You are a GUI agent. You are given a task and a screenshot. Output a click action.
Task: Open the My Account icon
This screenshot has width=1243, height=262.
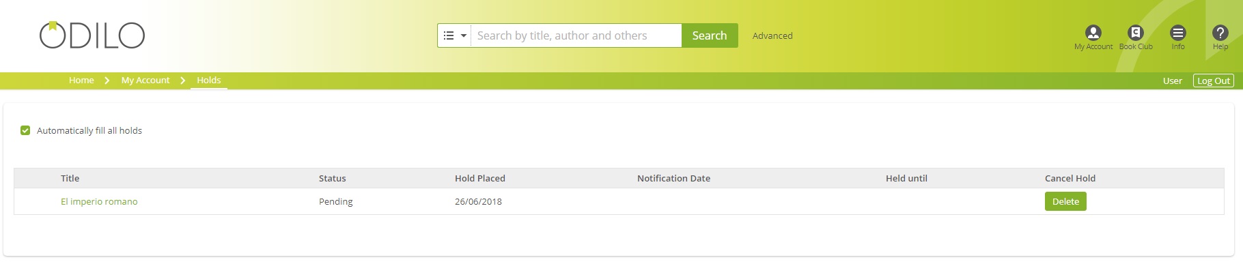click(x=1093, y=33)
